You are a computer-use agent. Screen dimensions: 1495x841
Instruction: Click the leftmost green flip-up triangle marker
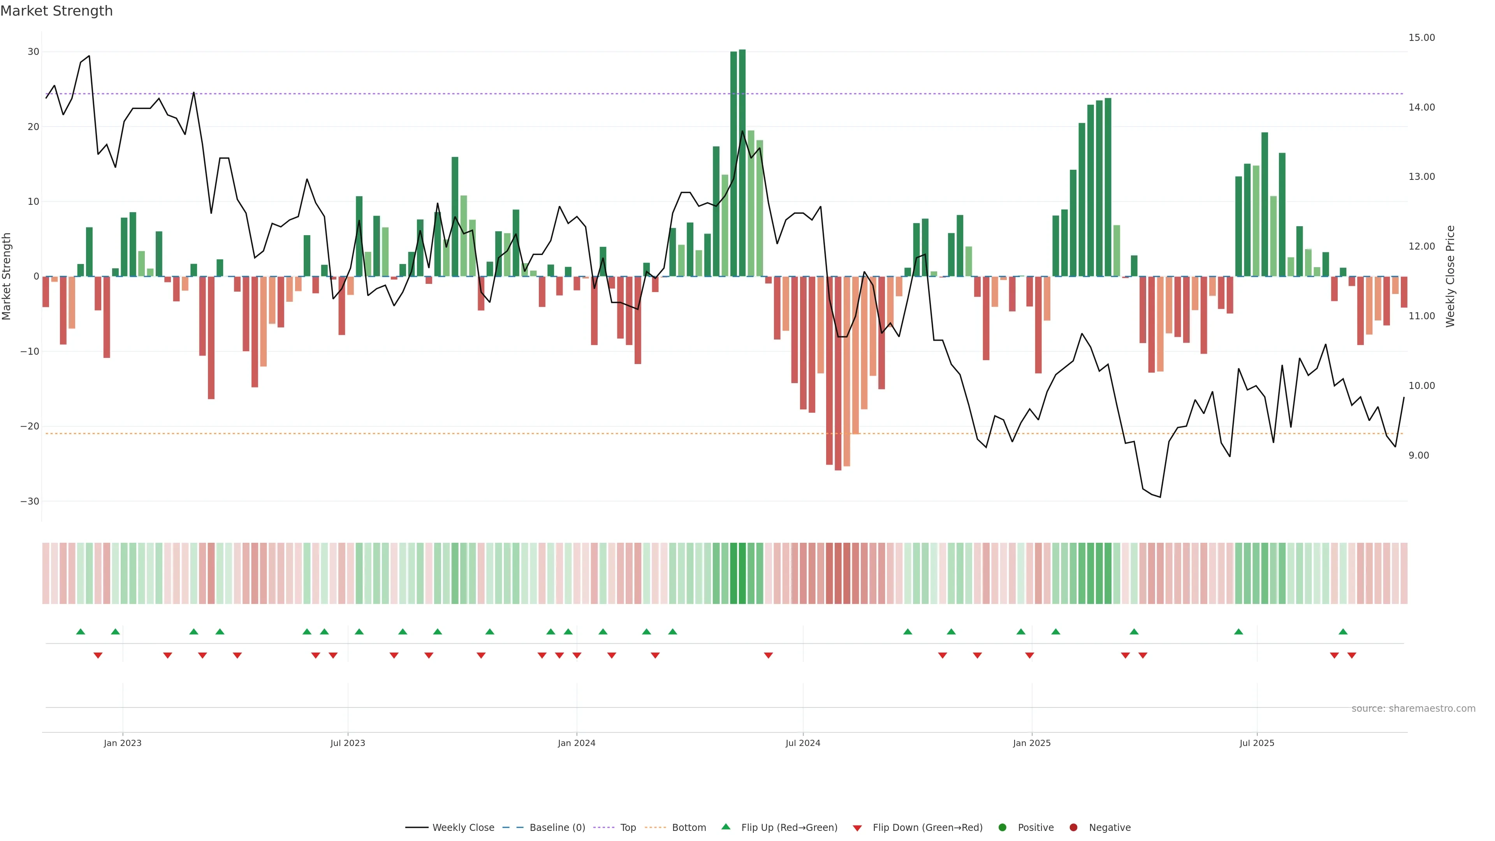tap(81, 632)
